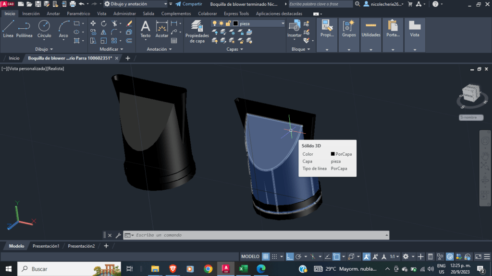
Task: Click the Stretch tool icon
Action: click(x=93, y=41)
